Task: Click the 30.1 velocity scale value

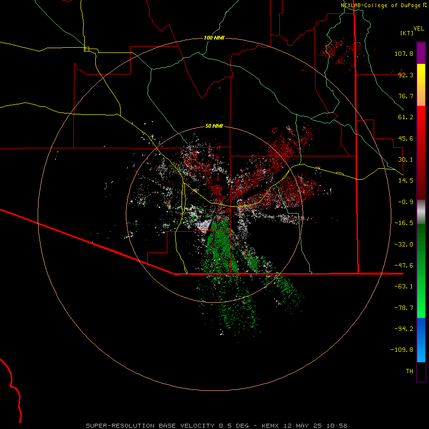Action: (x=406, y=160)
